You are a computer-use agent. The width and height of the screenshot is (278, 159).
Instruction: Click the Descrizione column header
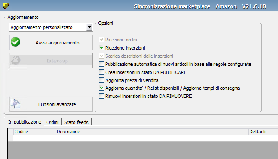[152, 132]
